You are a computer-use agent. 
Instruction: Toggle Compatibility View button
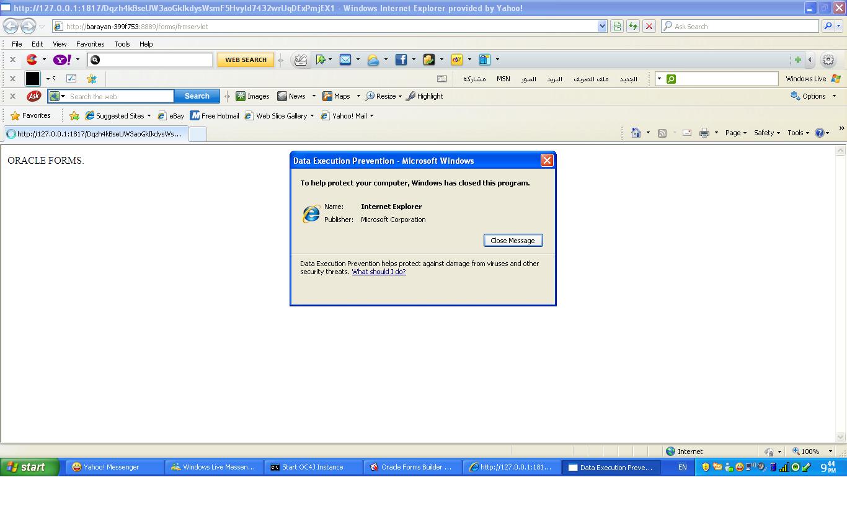coord(617,26)
